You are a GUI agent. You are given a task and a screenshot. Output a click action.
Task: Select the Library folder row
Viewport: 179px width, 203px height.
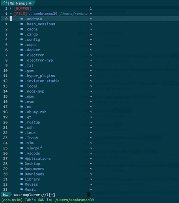tap(45, 179)
